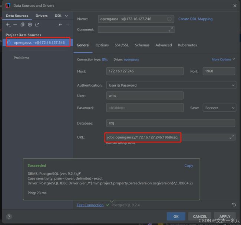Viewport: 241px width, 225px height.
Task: Open the Advanced tab
Action: 164,45
